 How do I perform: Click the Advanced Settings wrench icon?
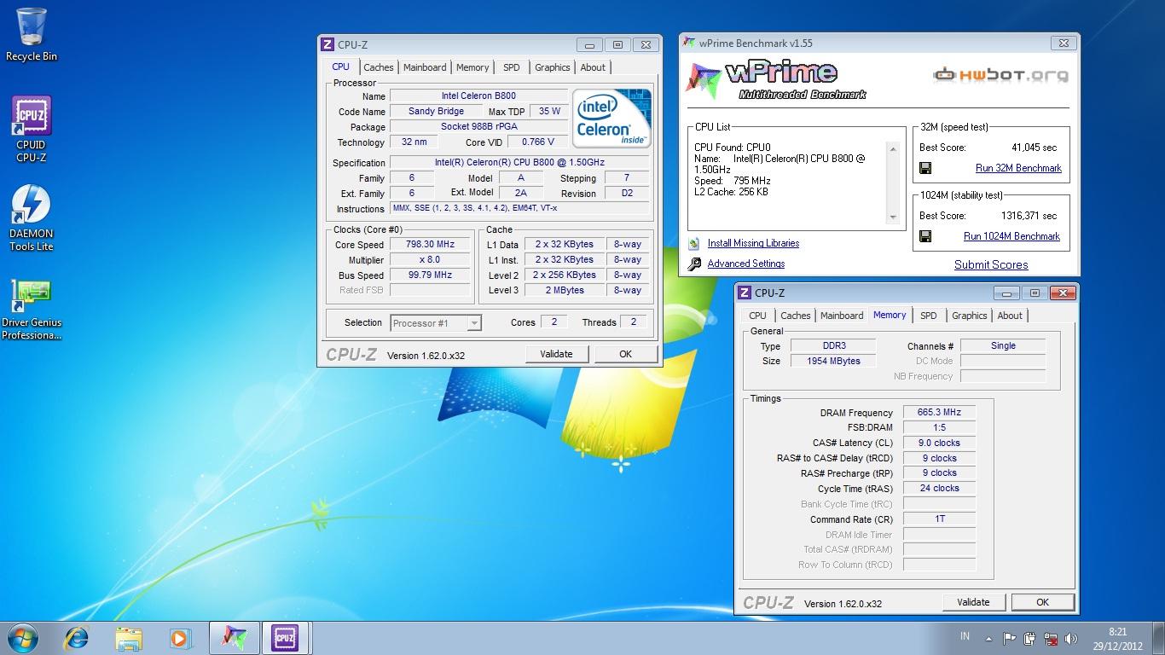693,264
